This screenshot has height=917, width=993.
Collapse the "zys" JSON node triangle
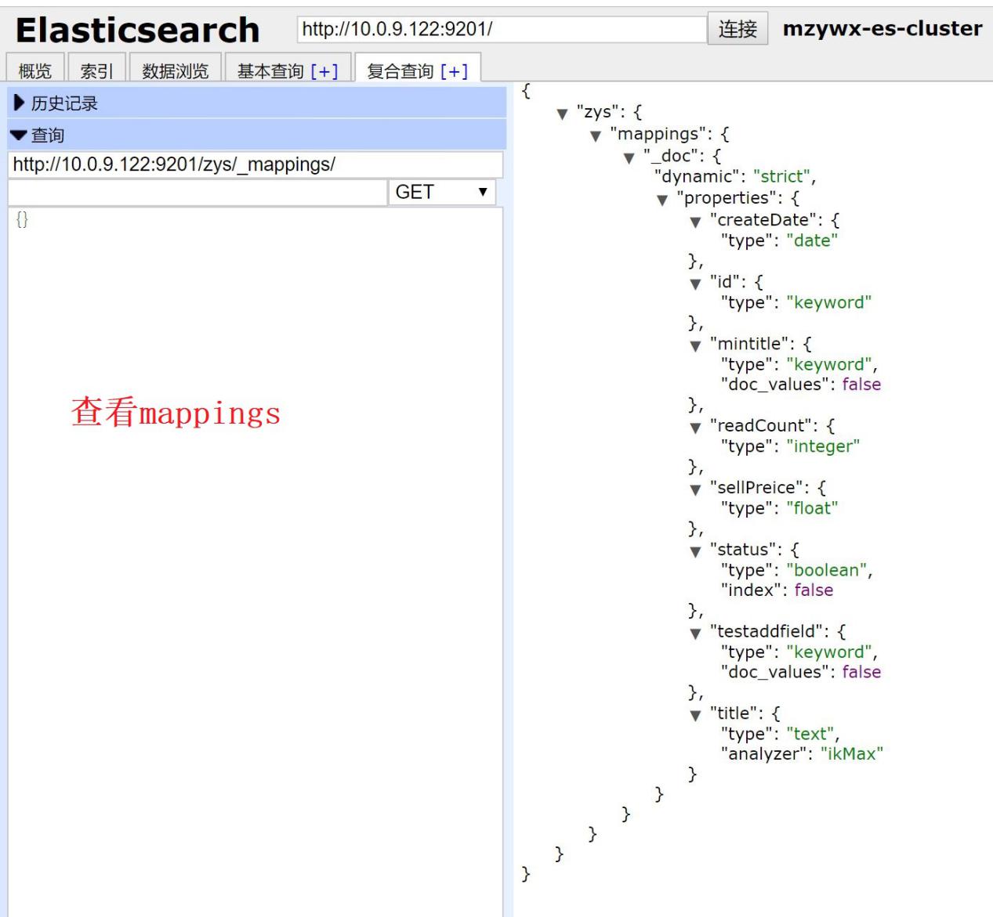pos(562,114)
